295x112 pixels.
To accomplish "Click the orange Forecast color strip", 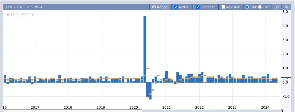I will [193, 7].
